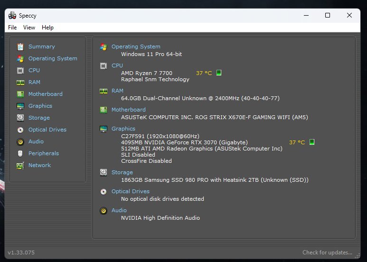367x262 pixels.
Task: Click the version number v1.33.075
Action: point(21,253)
